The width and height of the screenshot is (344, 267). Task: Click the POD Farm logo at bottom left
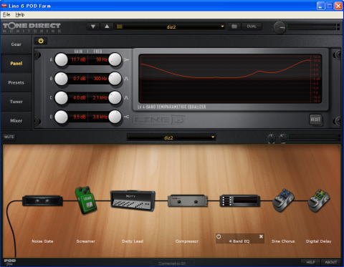click(x=10, y=262)
